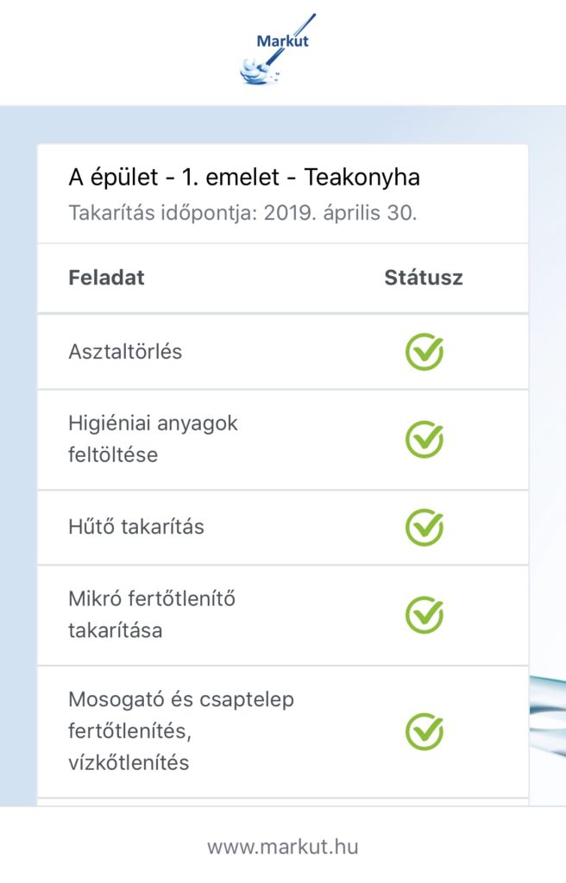The width and height of the screenshot is (566, 883).
Task: Click the A épület - 1. emelet - Teakonyha title
Action: tap(244, 178)
